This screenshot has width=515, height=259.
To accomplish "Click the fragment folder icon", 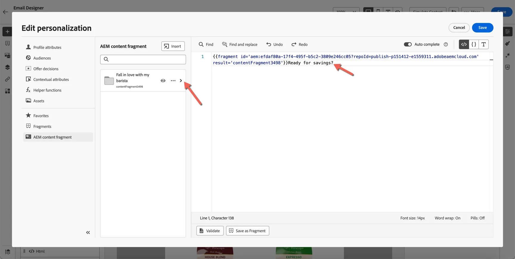I will tap(109, 81).
